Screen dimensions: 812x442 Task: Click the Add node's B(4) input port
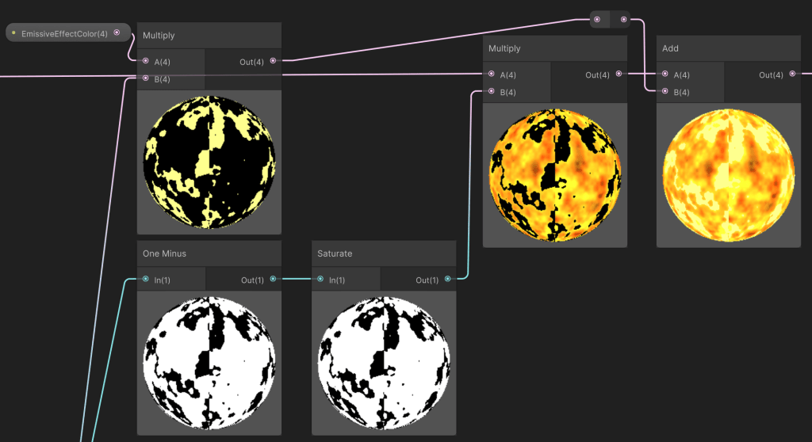(665, 92)
